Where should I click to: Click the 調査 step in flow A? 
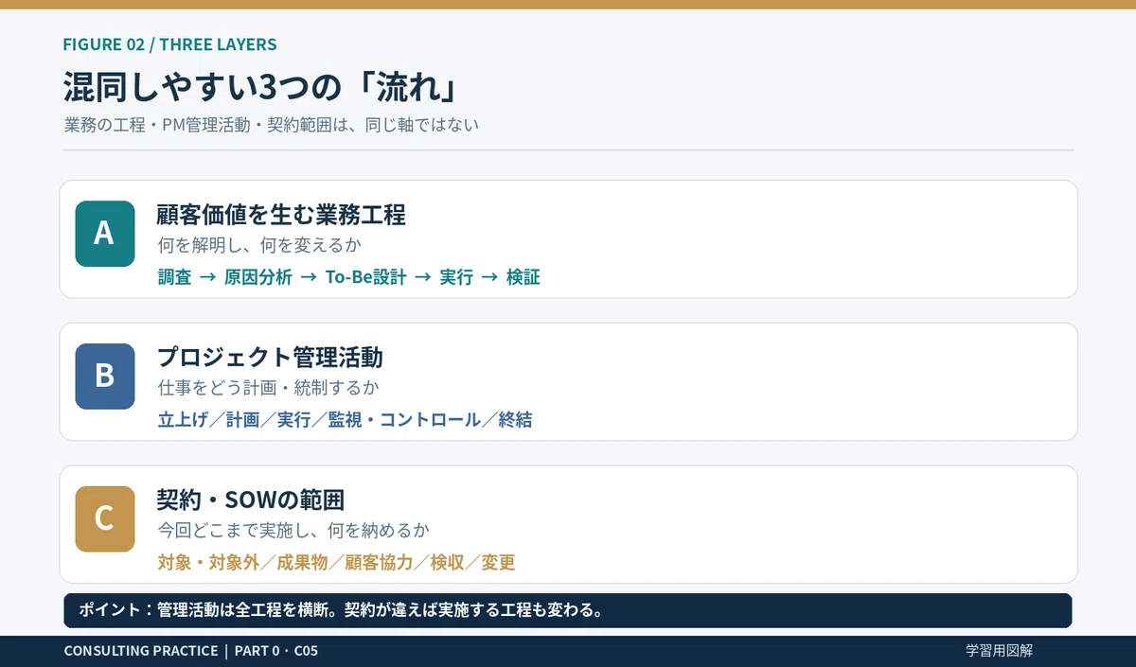point(175,277)
